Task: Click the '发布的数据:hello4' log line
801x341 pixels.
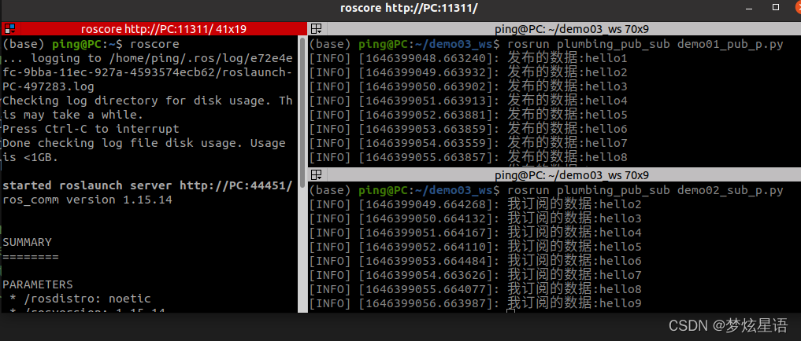Action: [x=469, y=101]
